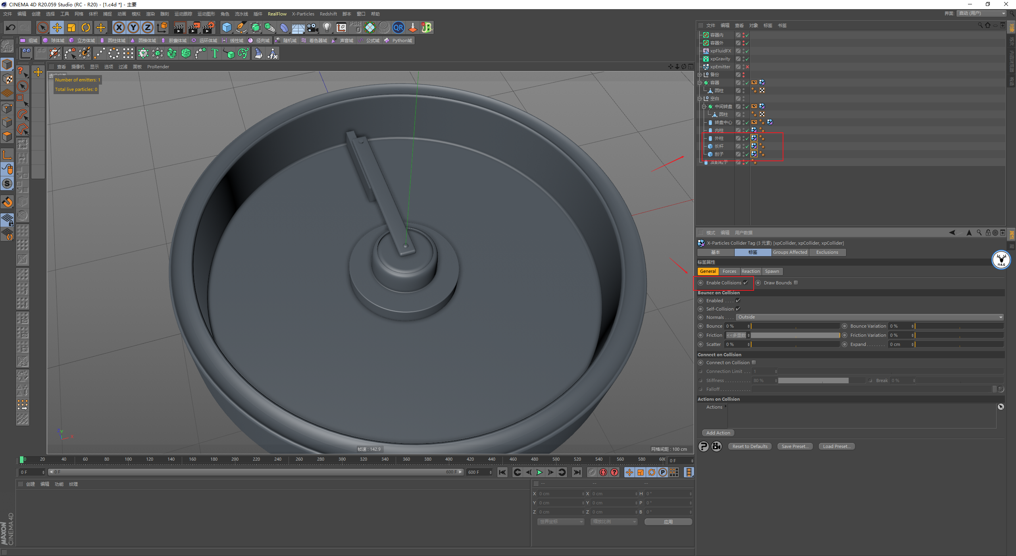Activate the Rotate tool in top toolbar

(86, 27)
